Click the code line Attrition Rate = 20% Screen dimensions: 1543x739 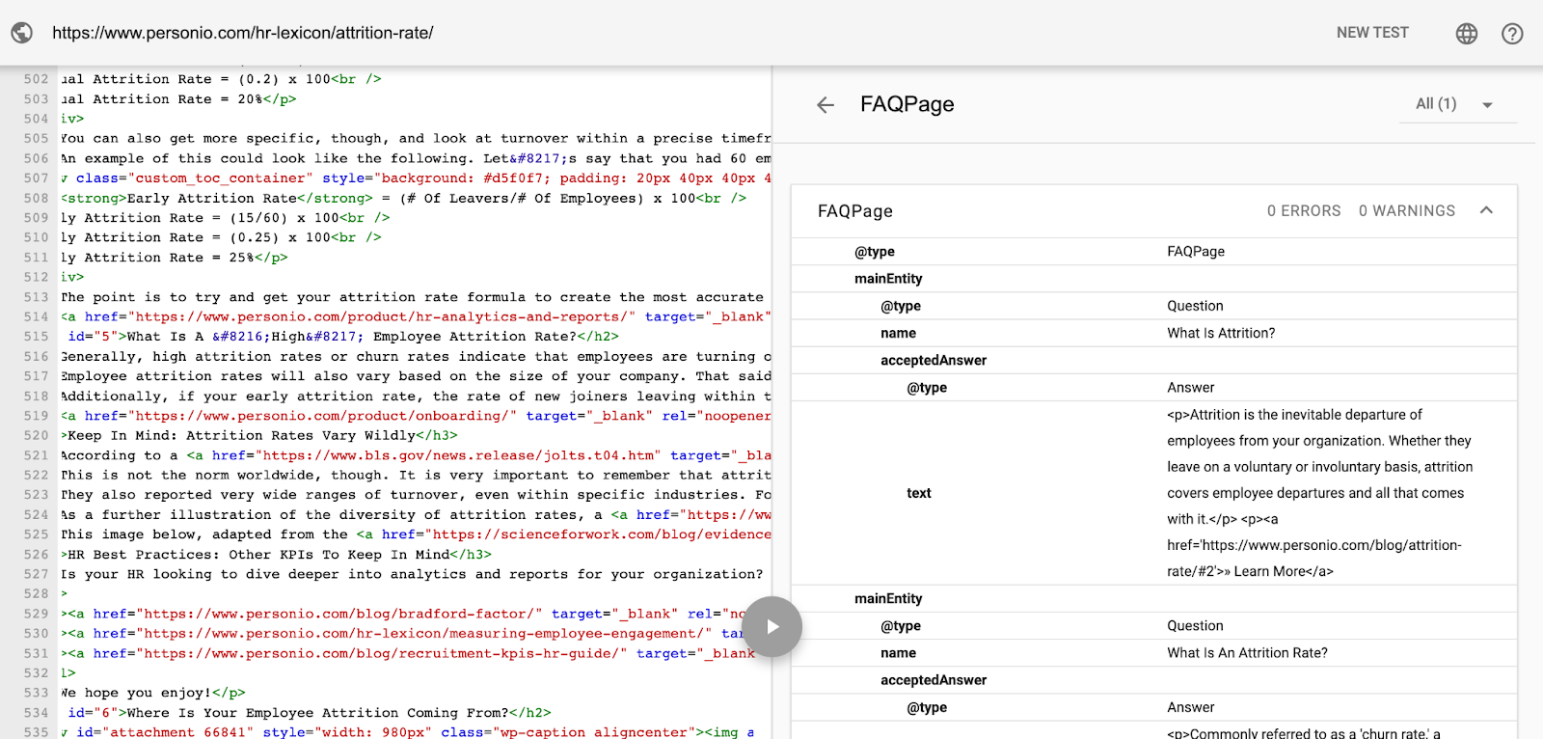click(x=178, y=99)
